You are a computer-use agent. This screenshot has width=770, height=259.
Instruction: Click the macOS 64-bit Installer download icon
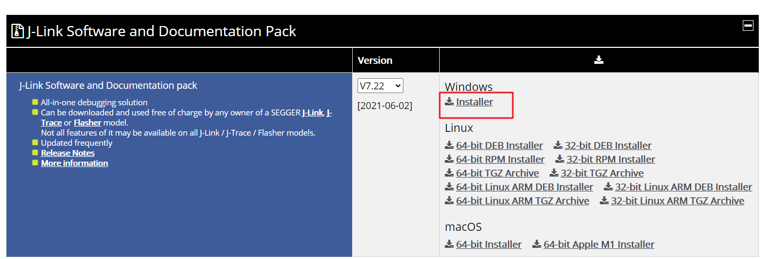tap(449, 244)
